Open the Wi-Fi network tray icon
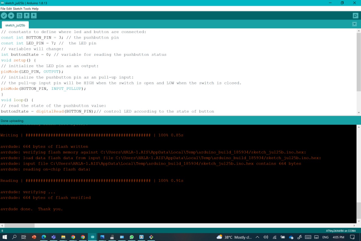 coord(274,237)
